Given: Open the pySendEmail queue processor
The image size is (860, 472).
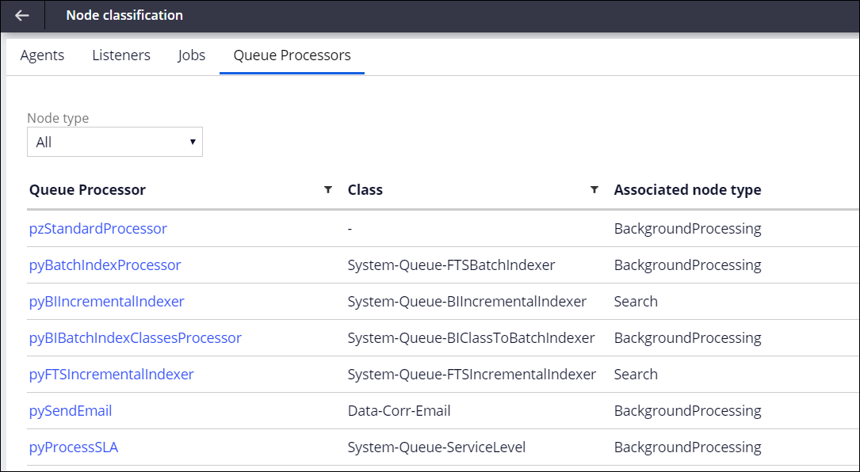Looking at the screenshot, I should (x=71, y=411).
